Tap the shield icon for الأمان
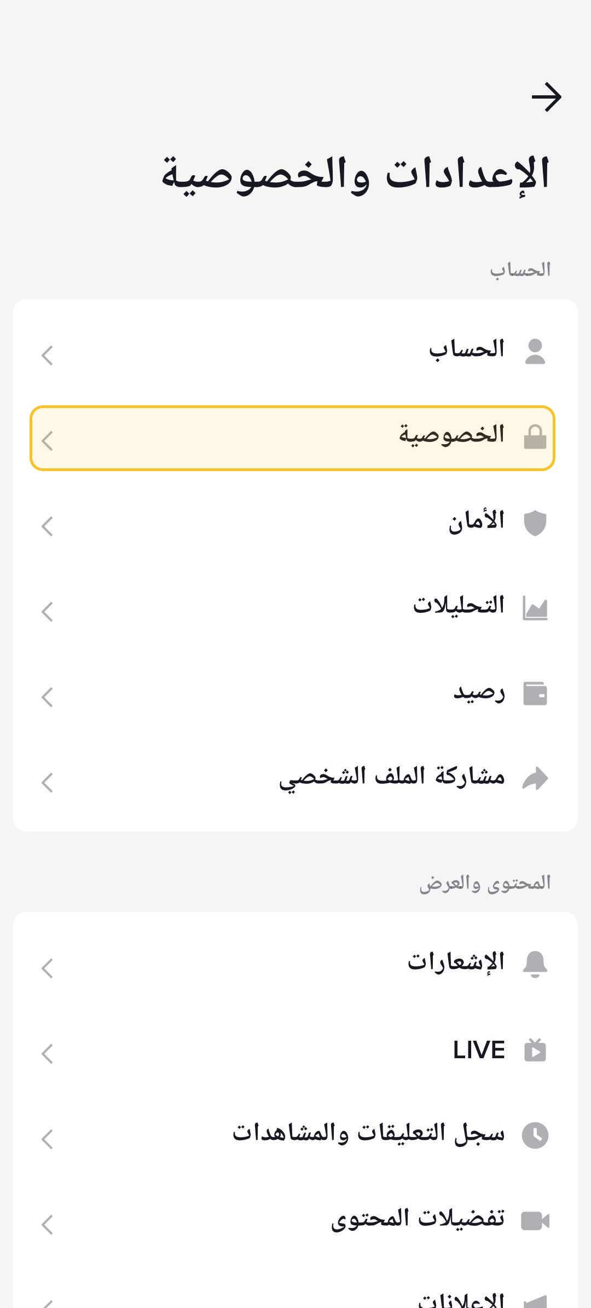Viewport: 591px width, 1308px height. pos(535,523)
